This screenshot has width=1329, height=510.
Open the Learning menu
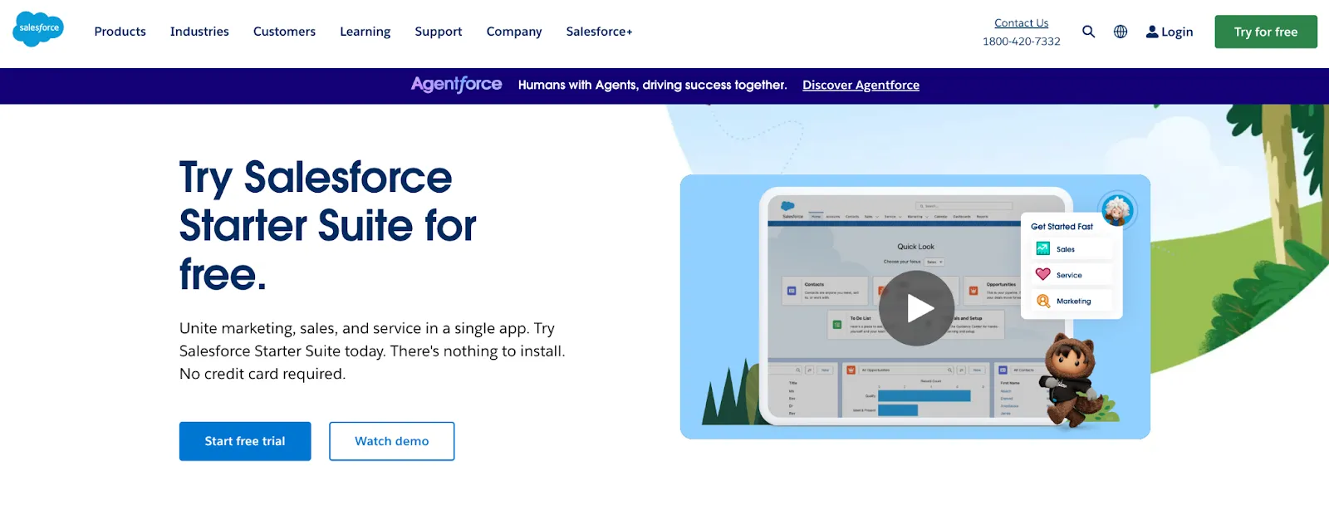pos(365,32)
